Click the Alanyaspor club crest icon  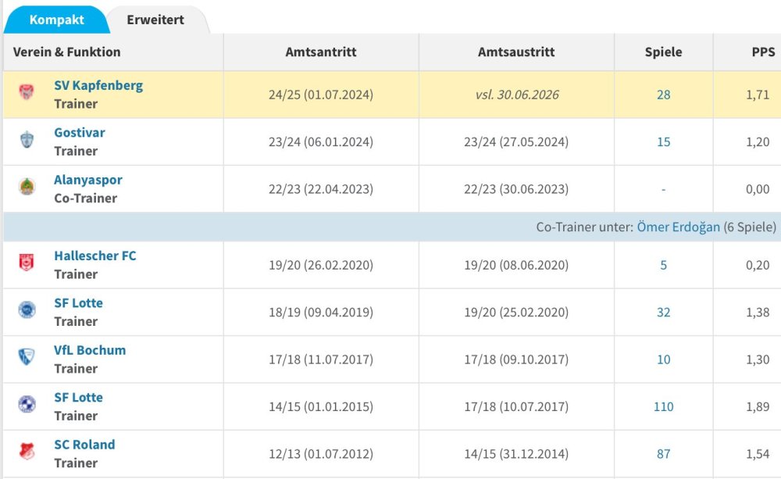(27, 188)
